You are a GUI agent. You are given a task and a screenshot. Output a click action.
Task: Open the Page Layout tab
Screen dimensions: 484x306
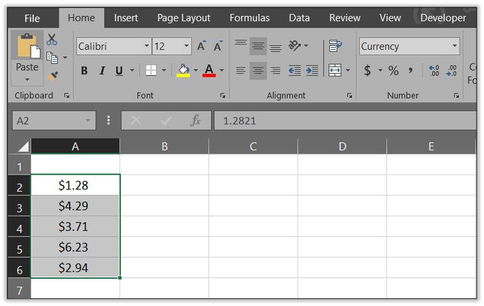(x=183, y=18)
